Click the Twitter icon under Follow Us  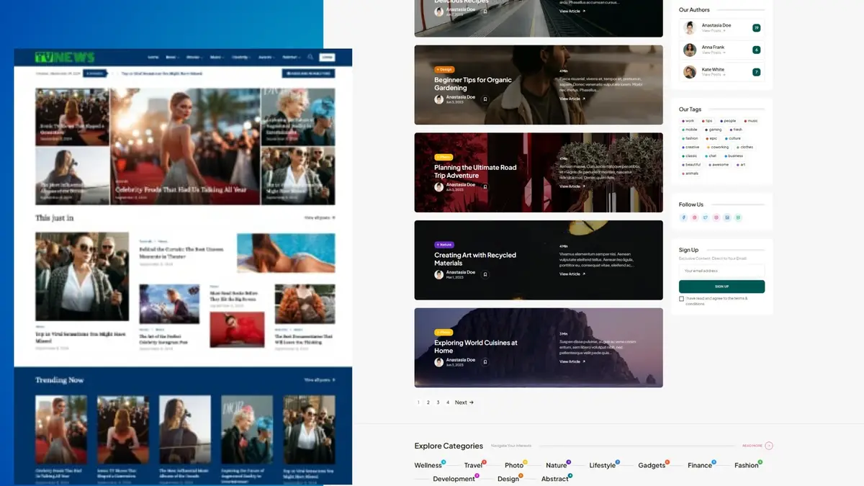[706, 217]
